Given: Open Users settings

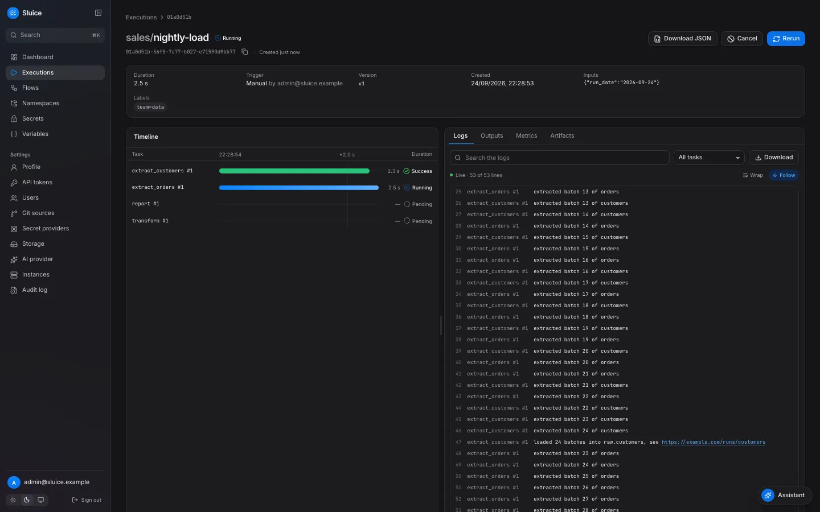Looking at the screenshot, I should click(x=55, y=197).
